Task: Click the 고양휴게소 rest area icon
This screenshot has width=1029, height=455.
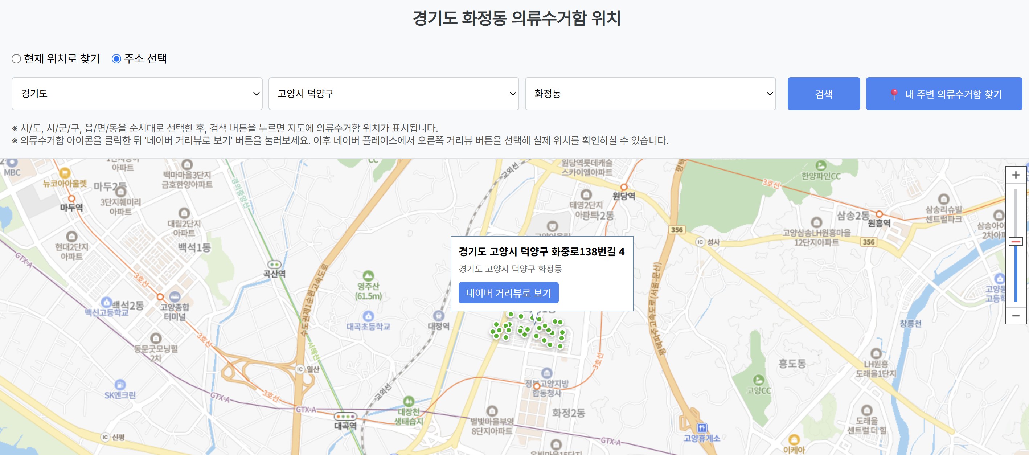Action: [x=702, y=428]
